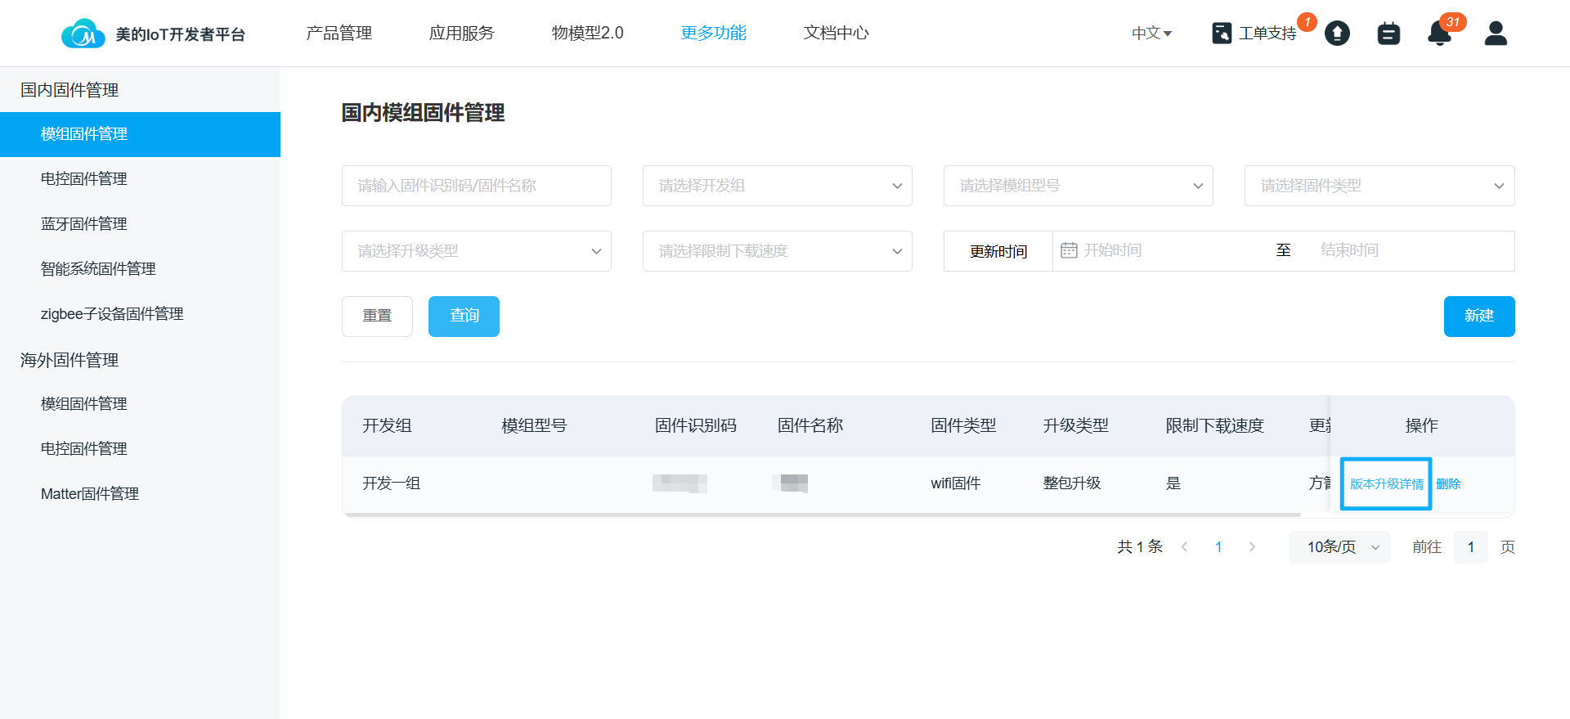Image resolution: width=1570 pixels, height=719 pixels.
Task: Open the 产品管理 top menu
Action: tap(339, 33)
